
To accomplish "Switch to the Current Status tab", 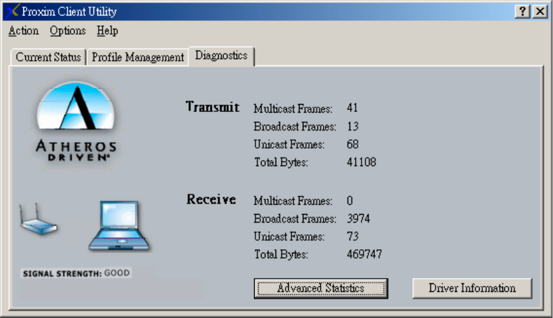I will [x=48, y=57].
